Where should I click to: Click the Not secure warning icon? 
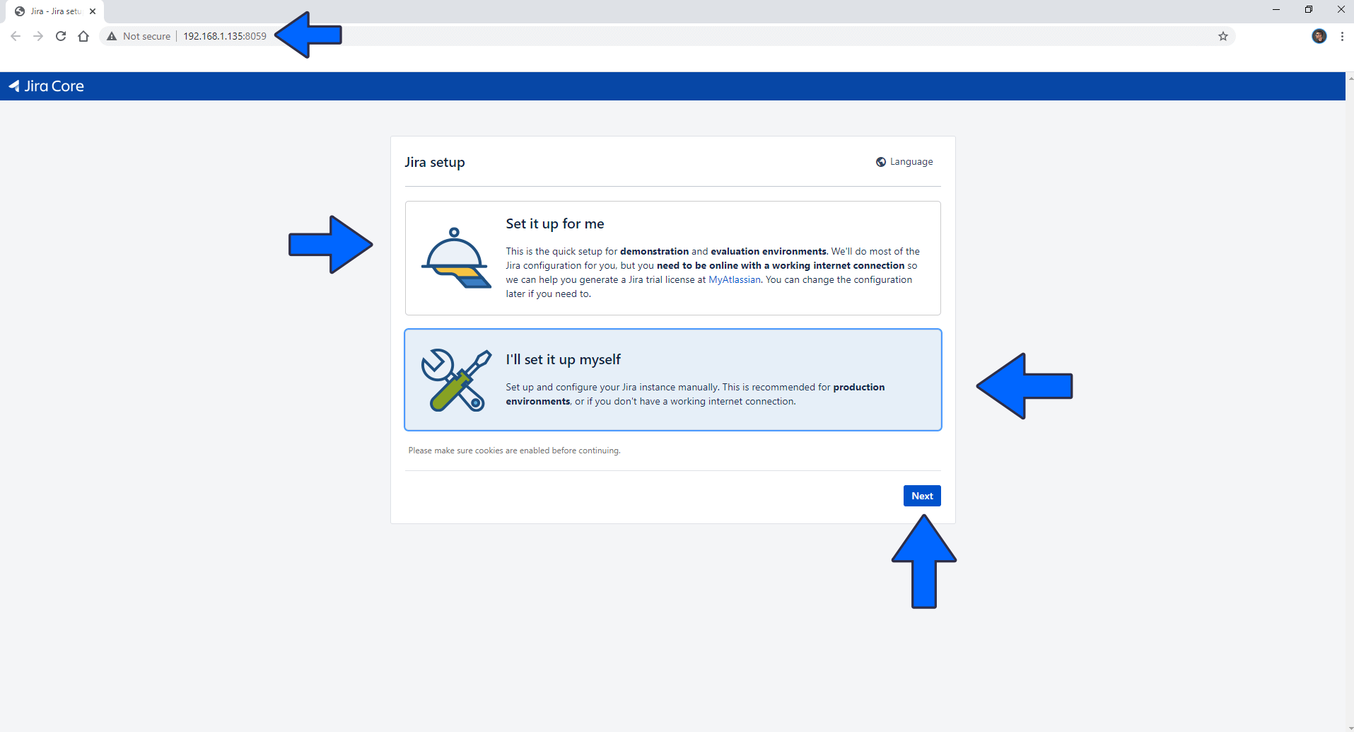pos(112,36)
